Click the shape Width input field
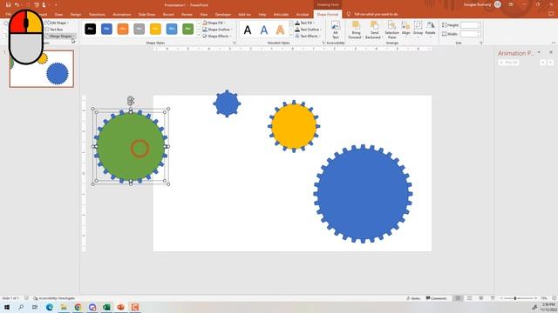The image size is (558, 313). tap(471, 34)
